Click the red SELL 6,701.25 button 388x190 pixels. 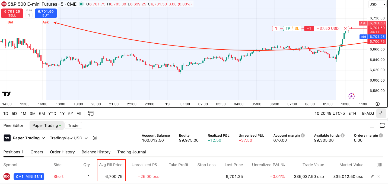coord(12,13)
